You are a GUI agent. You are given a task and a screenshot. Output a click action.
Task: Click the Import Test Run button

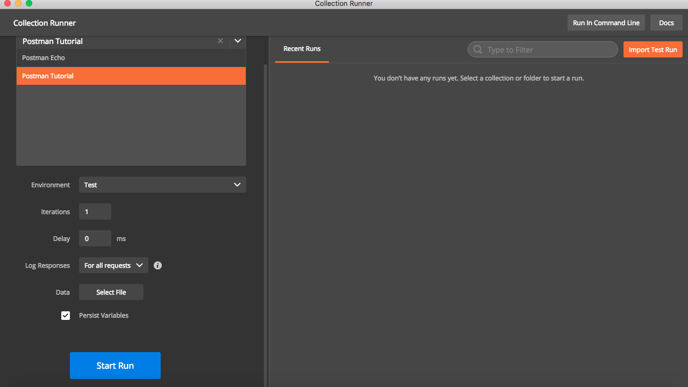click(x=653, y=50)
